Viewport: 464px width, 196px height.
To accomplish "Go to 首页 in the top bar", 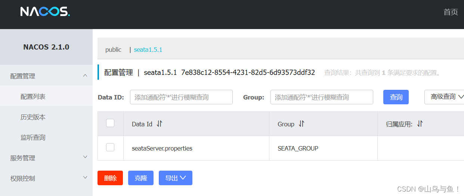I will (x=451, y=12).
